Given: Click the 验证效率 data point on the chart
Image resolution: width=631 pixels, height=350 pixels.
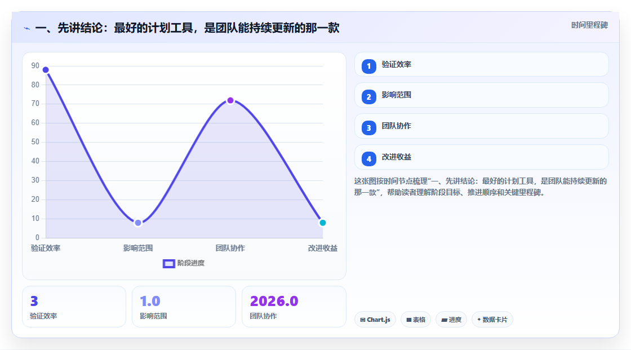Looking at the screenshot, I should [x=46, y=70].
